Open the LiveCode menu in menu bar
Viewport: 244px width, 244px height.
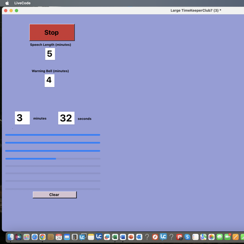[22, 3]
